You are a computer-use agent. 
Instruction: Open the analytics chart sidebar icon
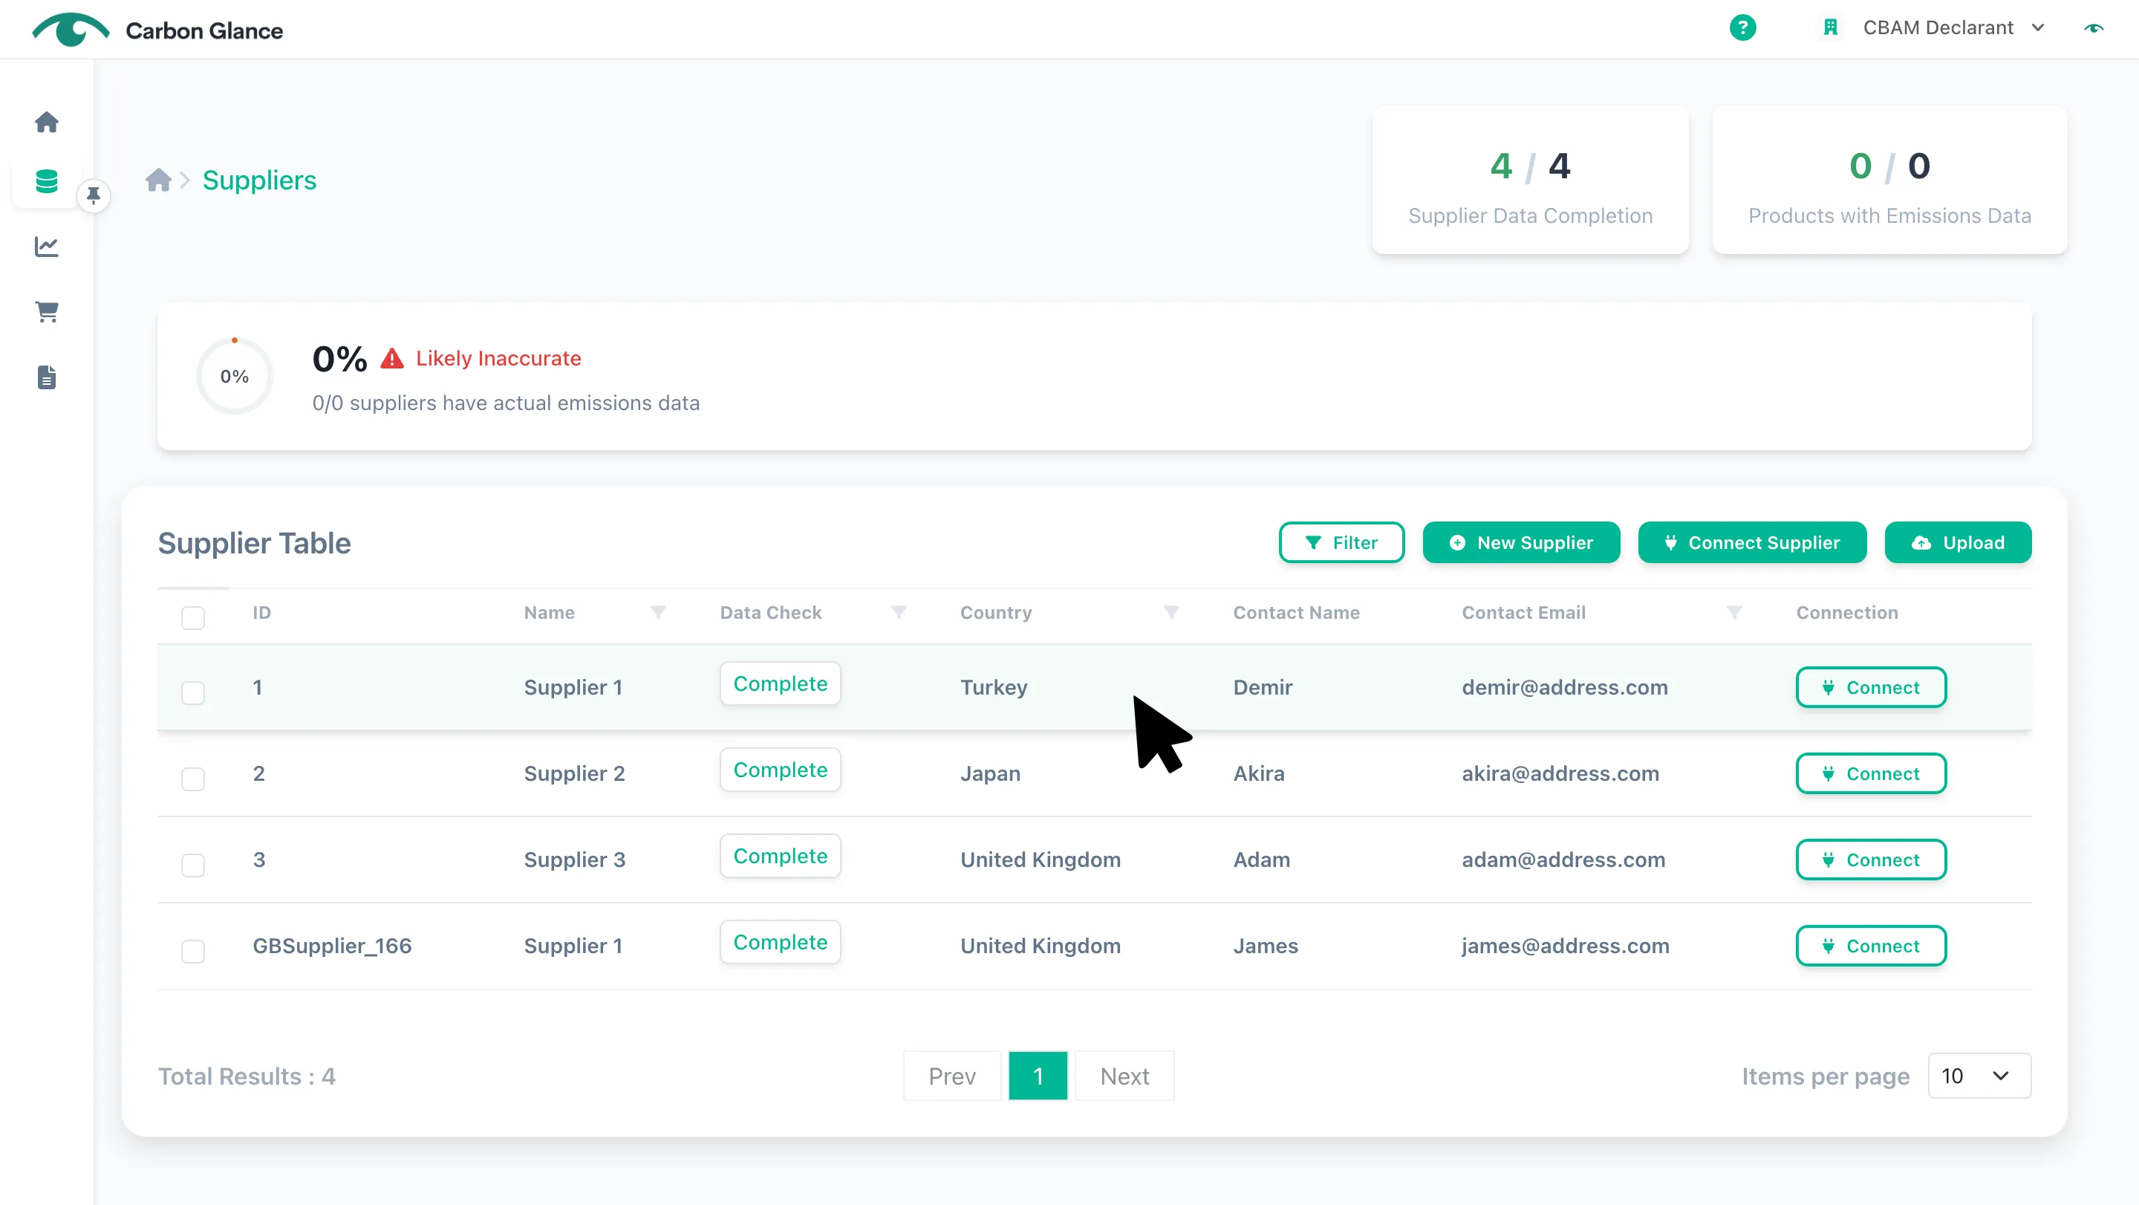coord(47,247)
